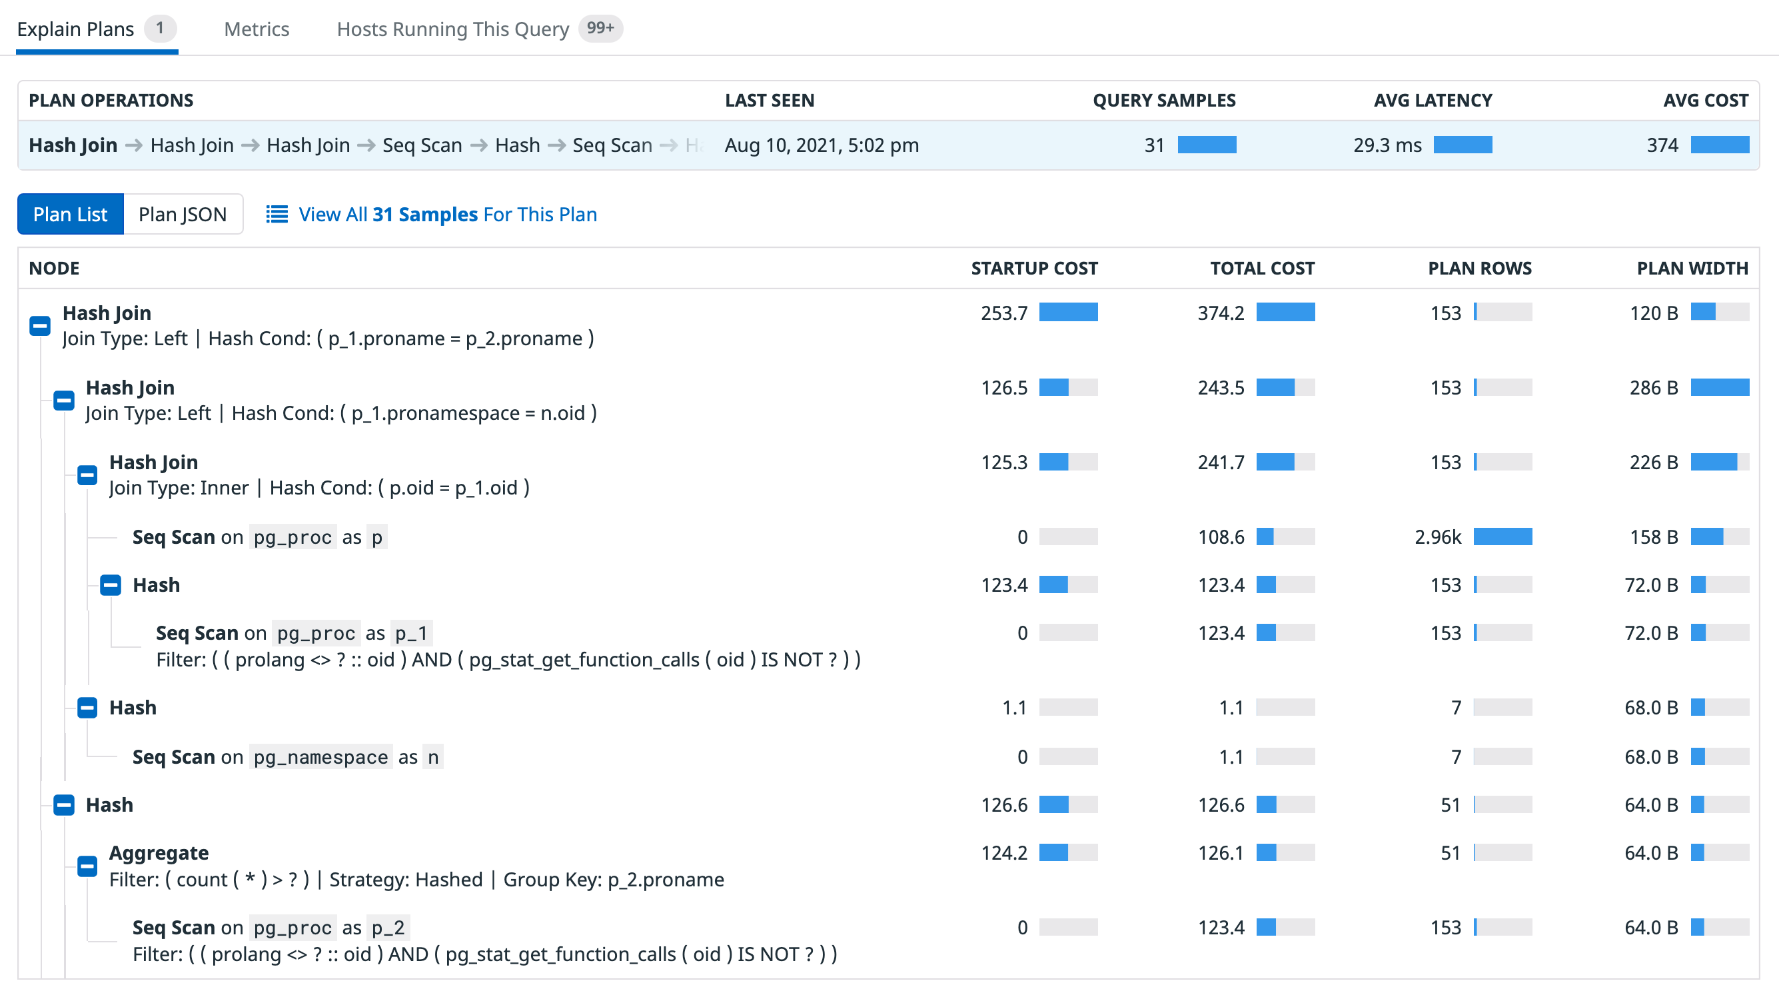Select the Plan List view
This screenshot has height=993, width=1779.
click(x=71, y=214)
